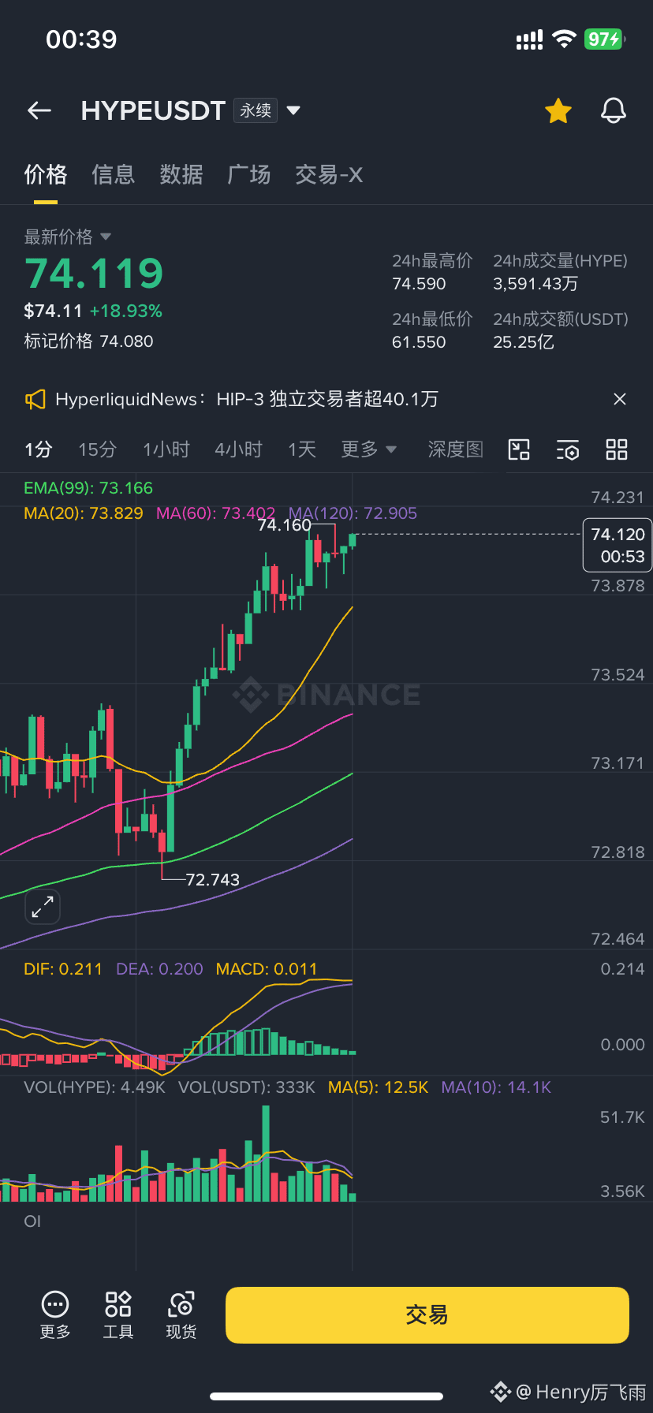
Task: Tap the 24h成交量(HYPE) 3,591.43万 value
Action: 535,284
